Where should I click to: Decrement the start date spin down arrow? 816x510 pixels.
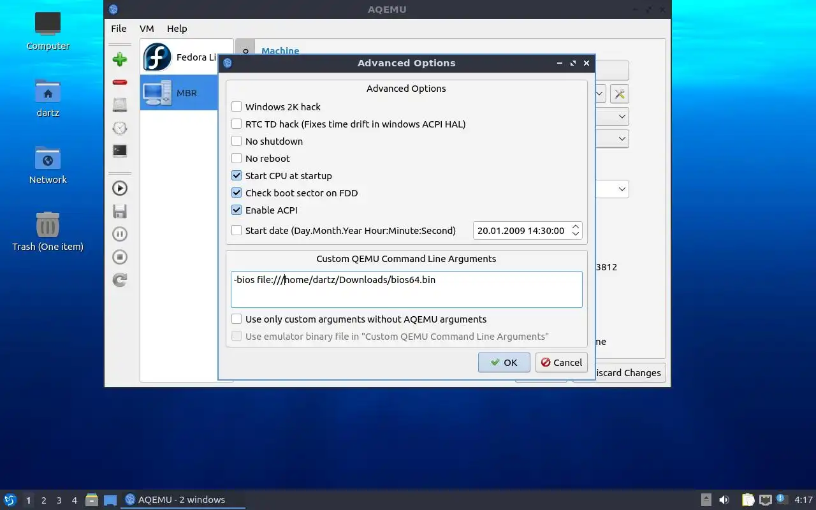[x=576, y=235]
